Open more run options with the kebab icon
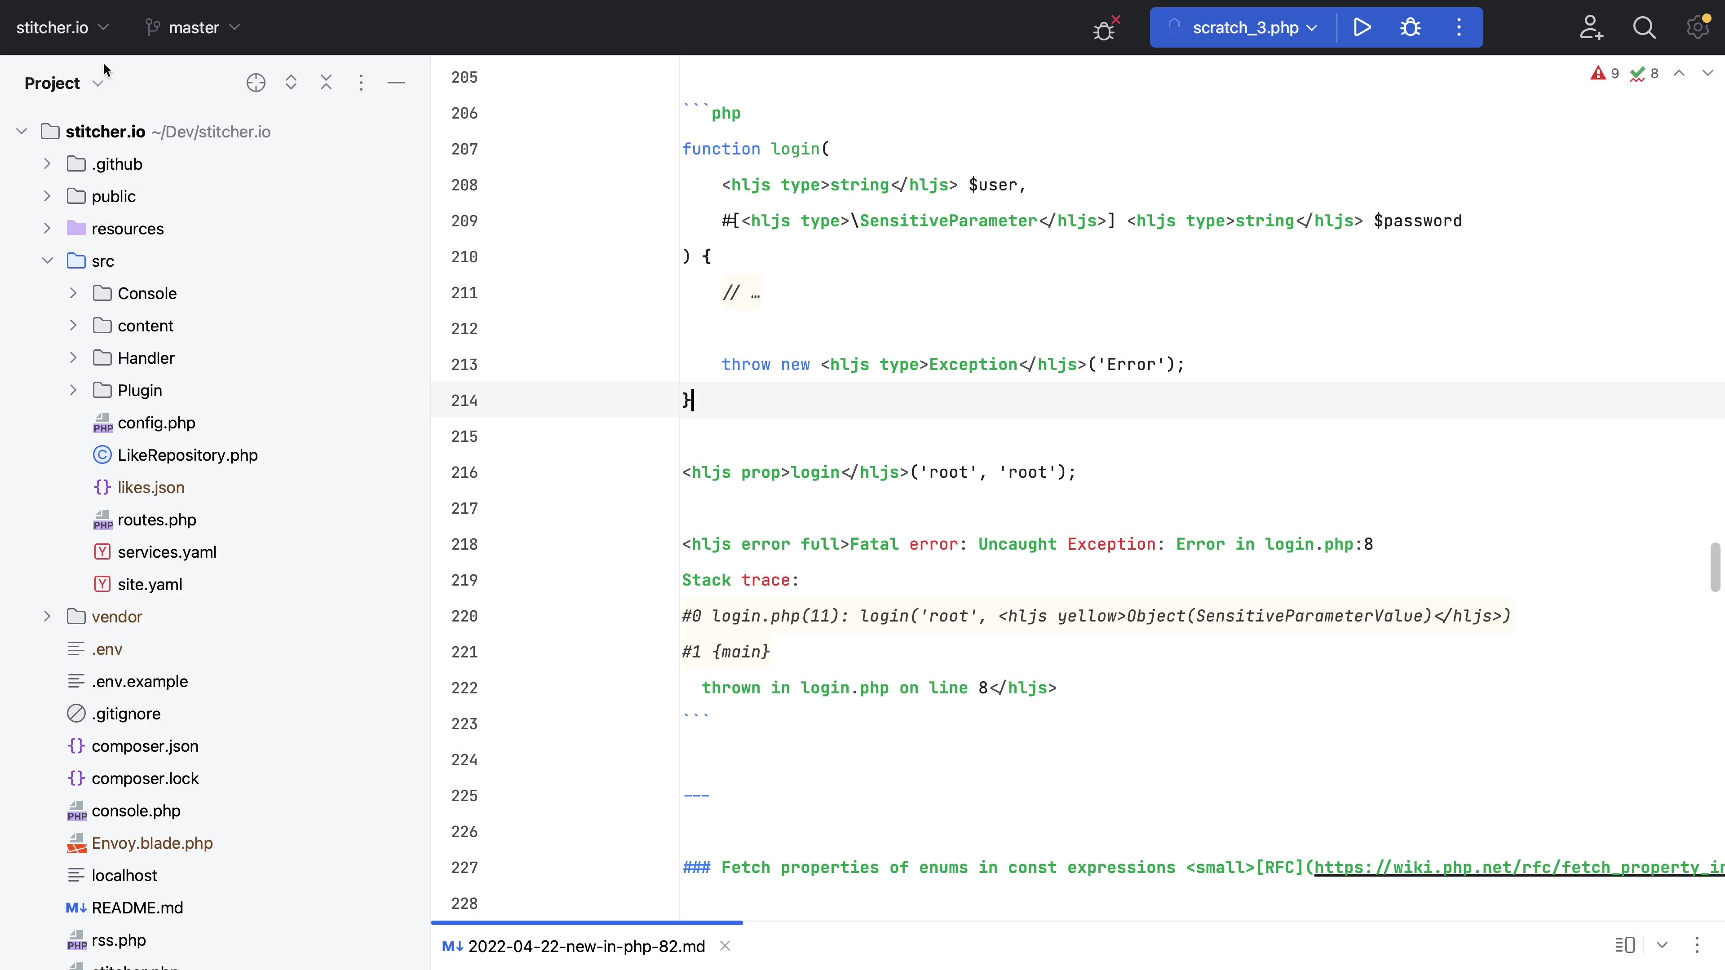The width and height of the screenshot is (1725, 970). pos(1459,27)
